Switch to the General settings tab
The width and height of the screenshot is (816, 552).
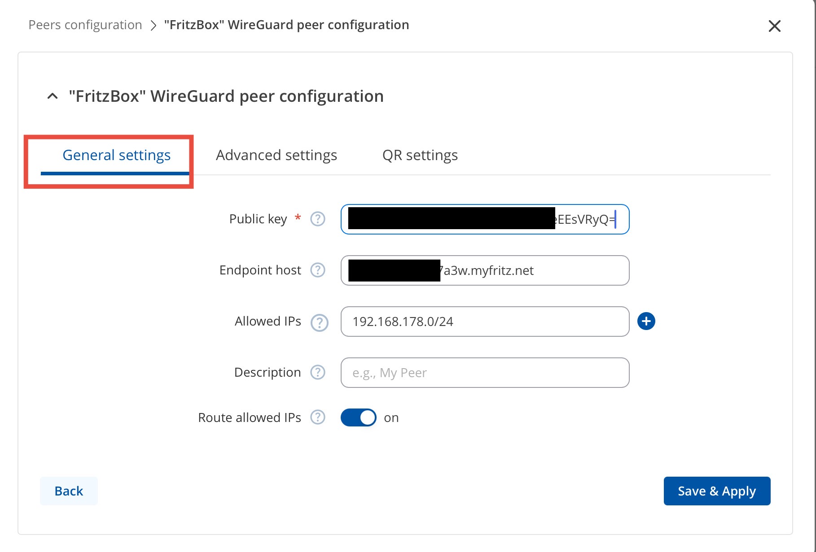(x=116, y=155)
